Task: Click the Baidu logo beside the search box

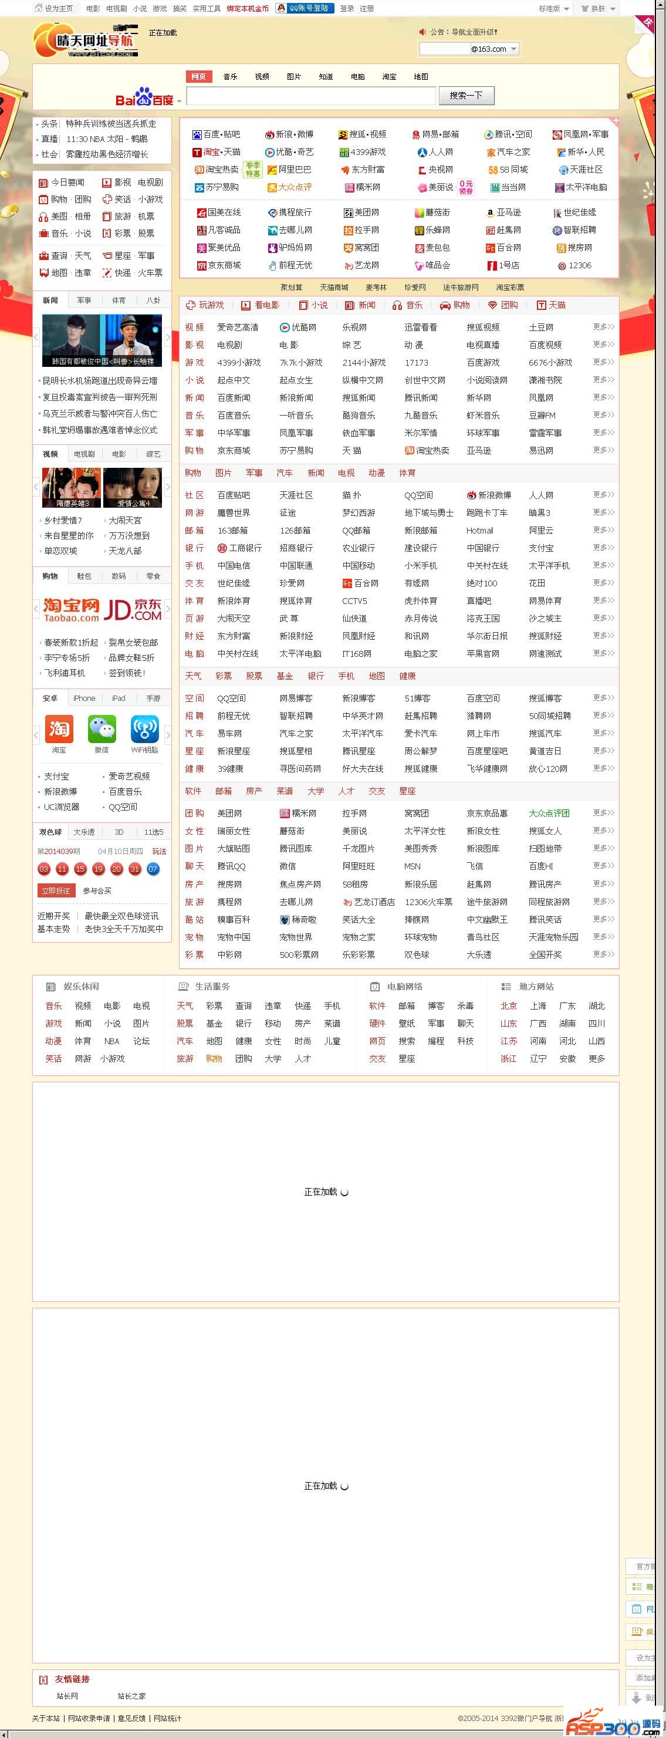Action: click(x=144, y=96)
